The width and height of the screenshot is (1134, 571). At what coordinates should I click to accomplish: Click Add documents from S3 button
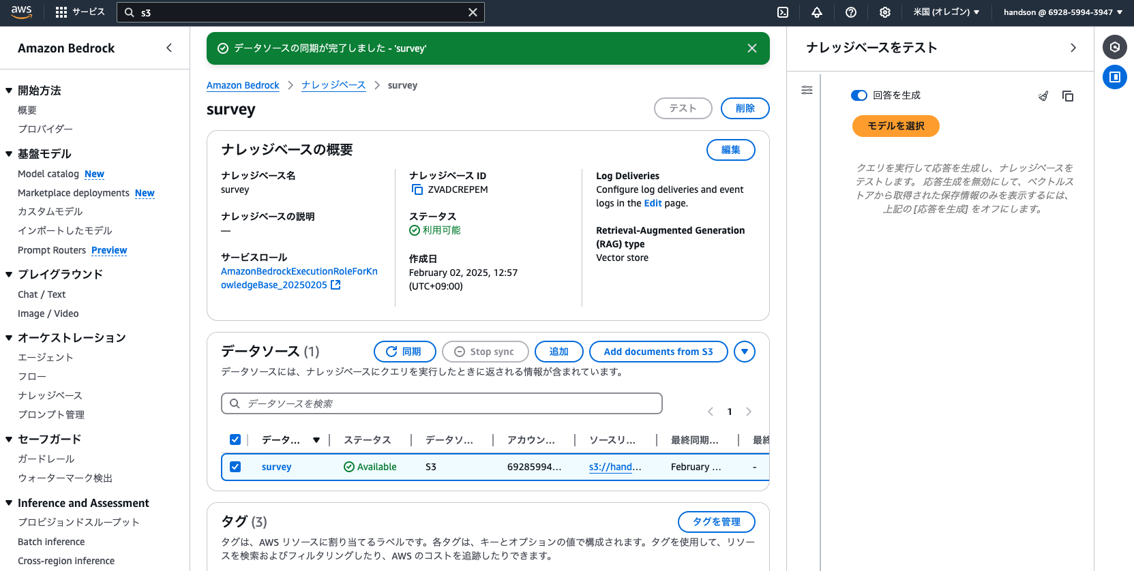659,352
